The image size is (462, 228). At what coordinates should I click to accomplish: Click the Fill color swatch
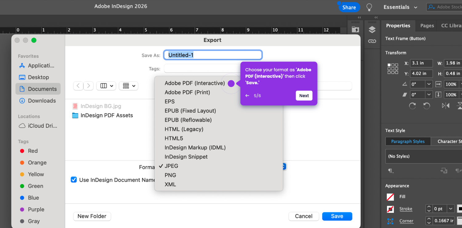pos(390,197)
